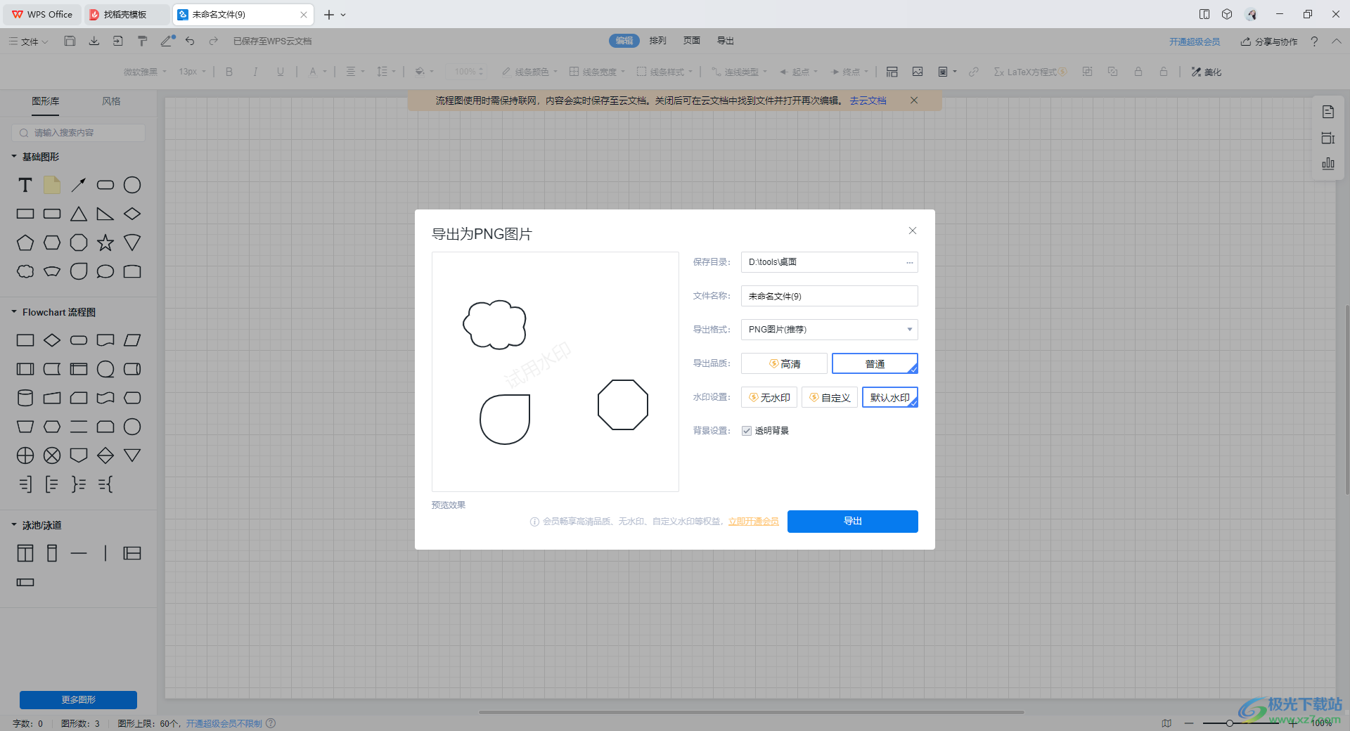Open the go to cloud docs link
The width and height of the screenshot is (1350, 731).
point(868,101)
